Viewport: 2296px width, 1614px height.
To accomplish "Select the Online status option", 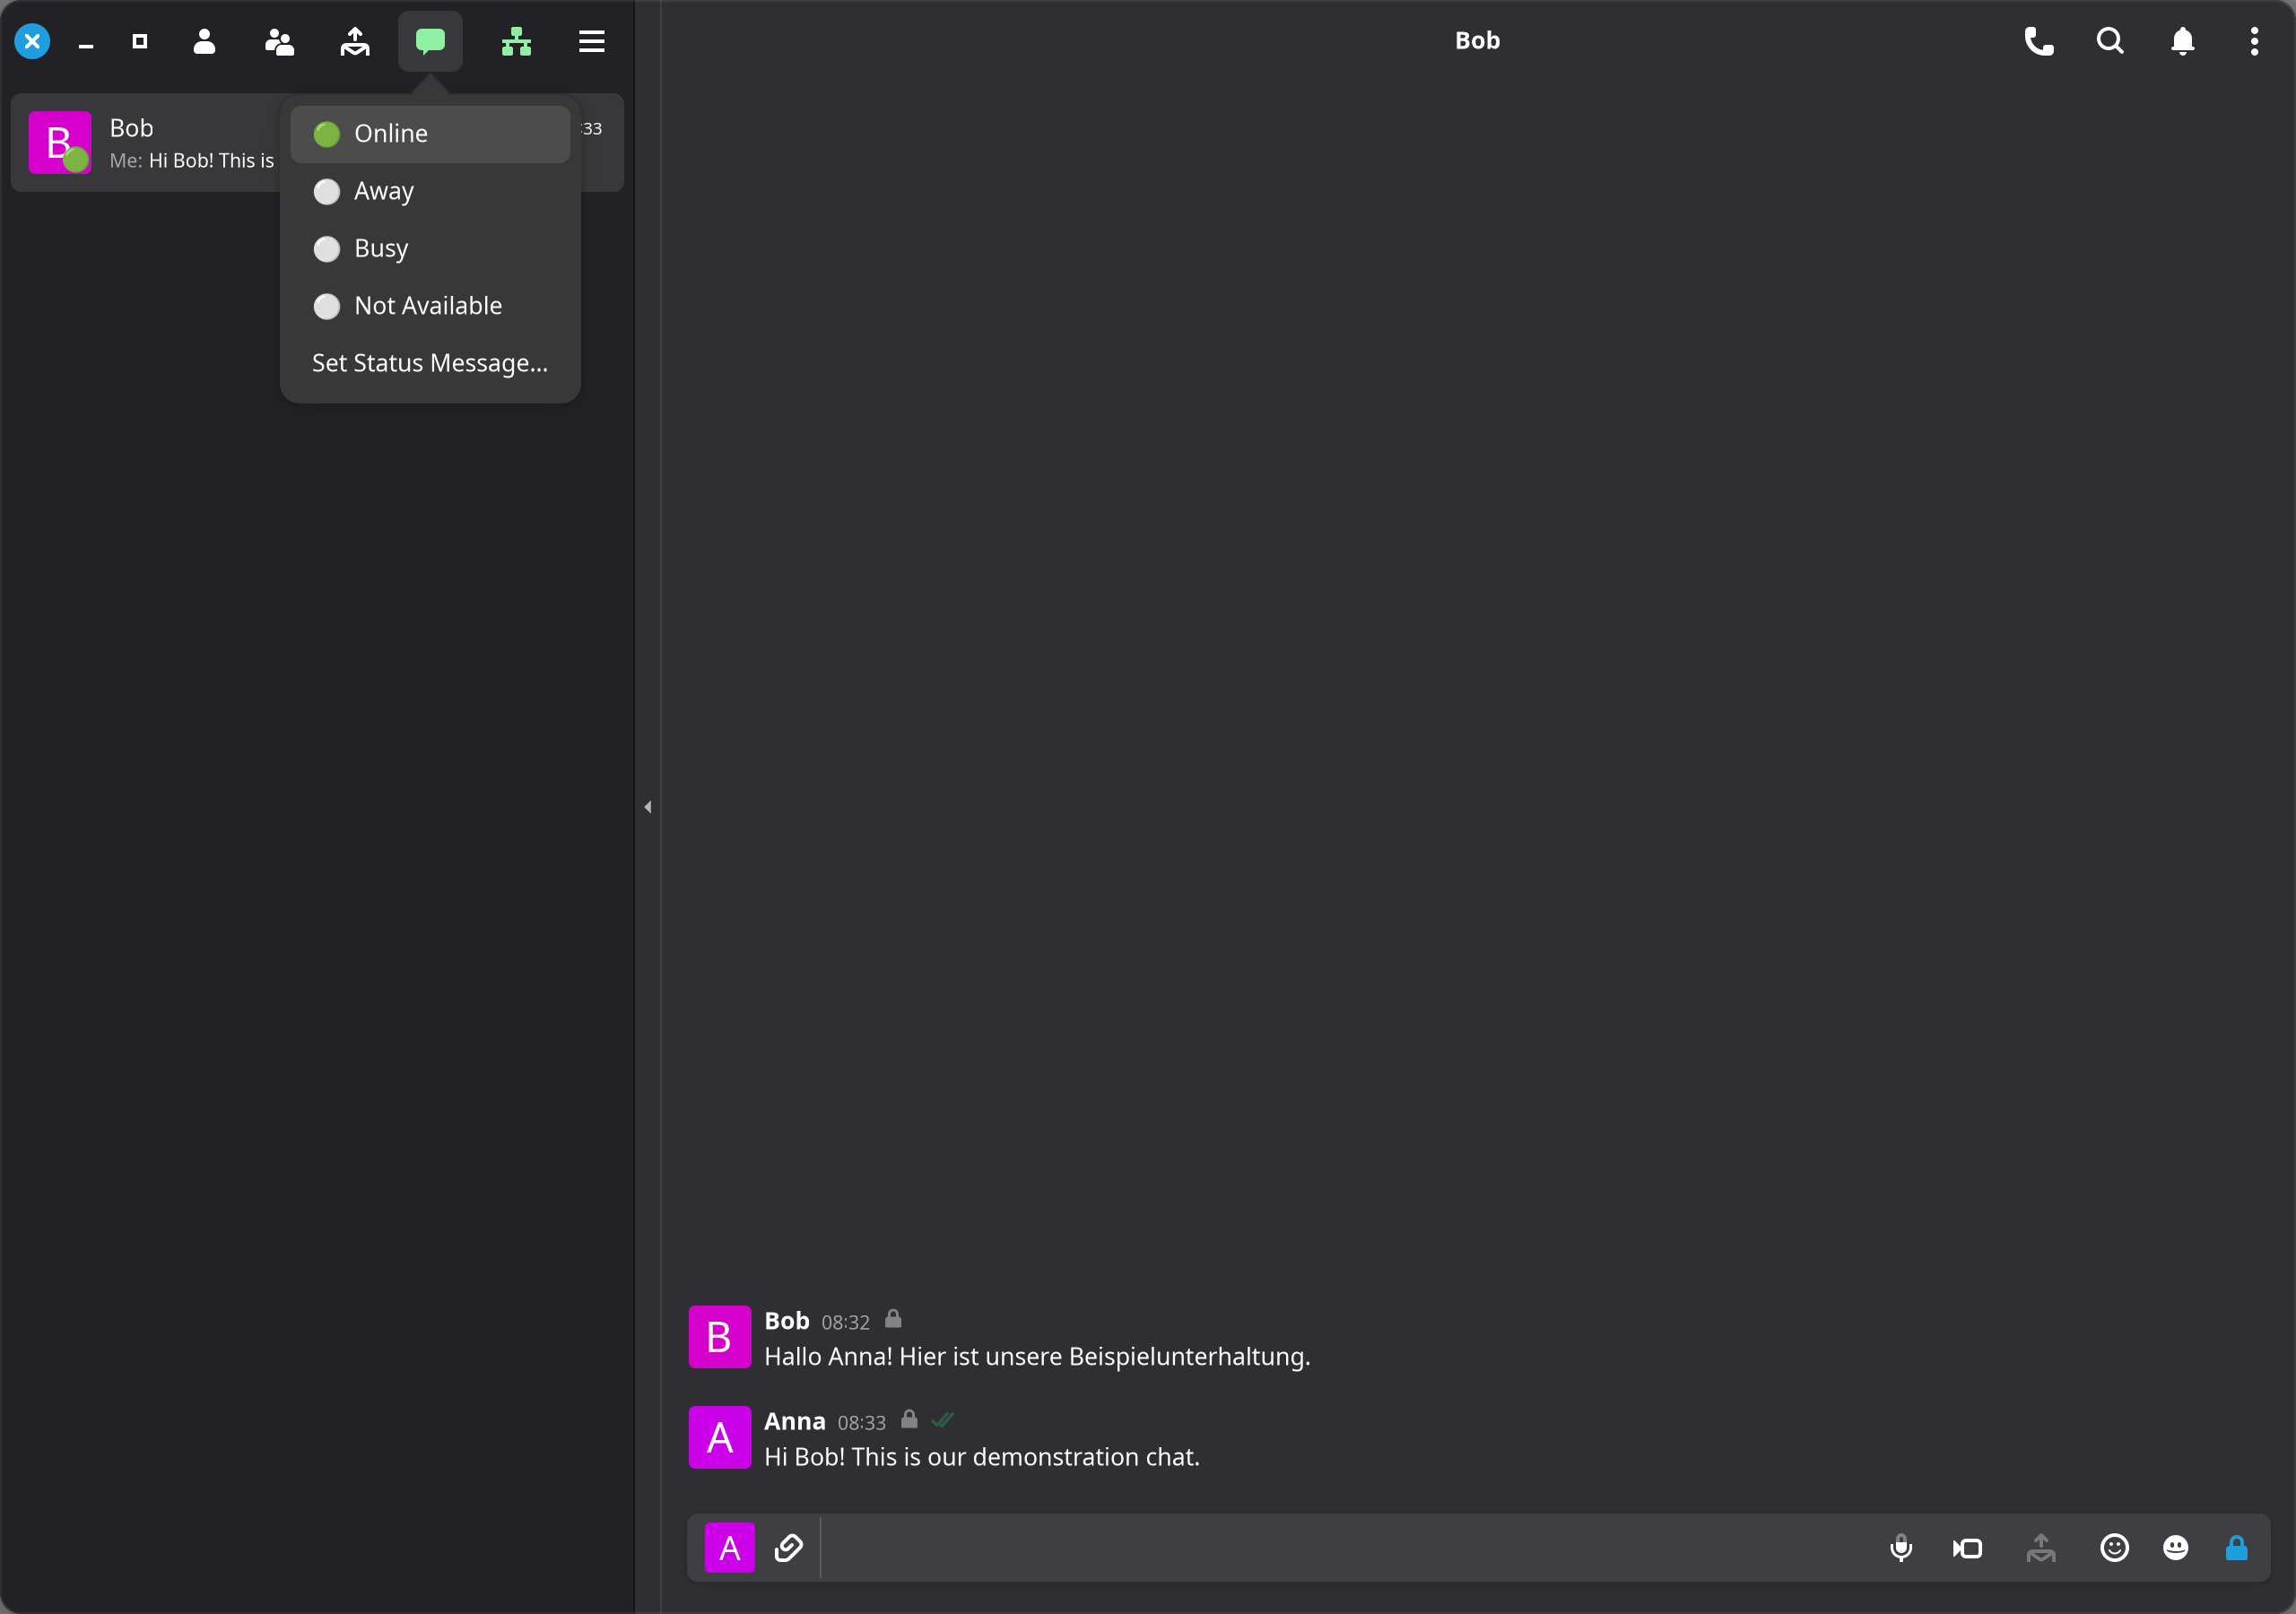I will [430, 134].
